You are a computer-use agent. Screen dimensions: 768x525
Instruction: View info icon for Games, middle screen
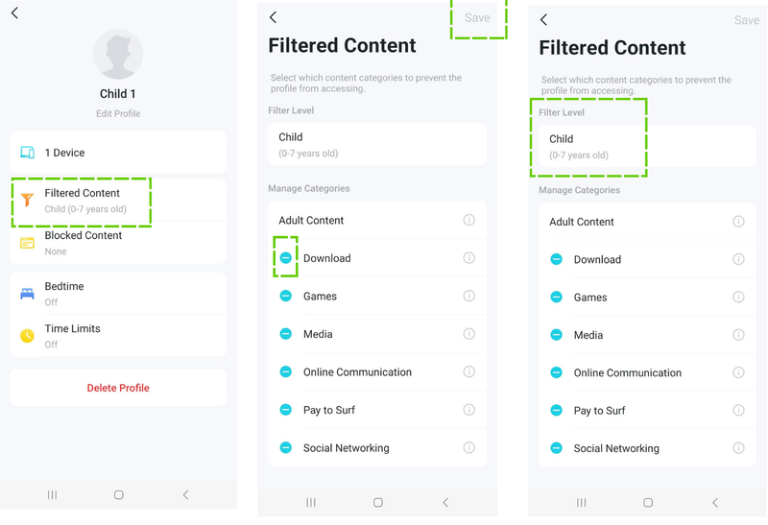(x=468, y=296)
